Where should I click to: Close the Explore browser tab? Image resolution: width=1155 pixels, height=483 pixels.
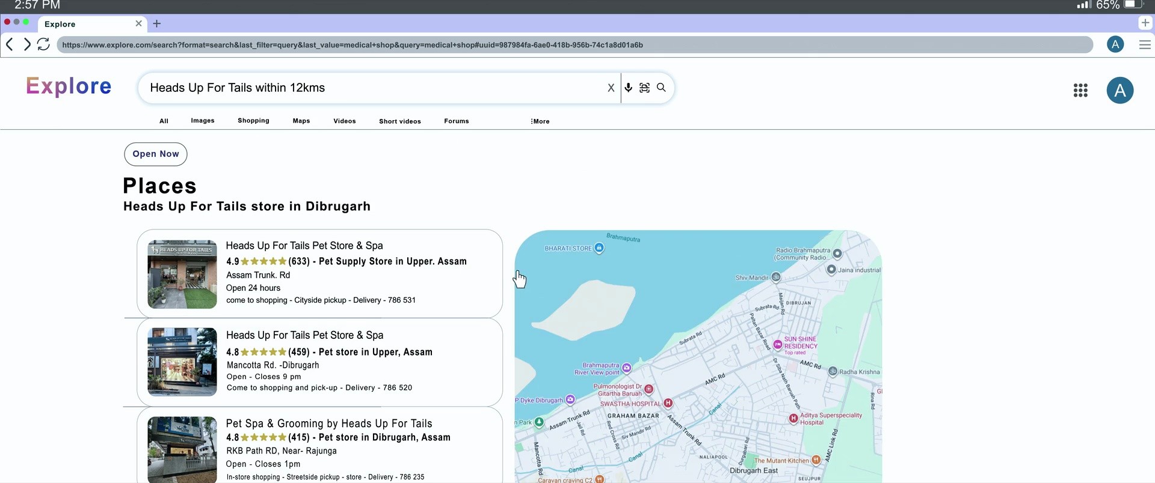click(139, 23)
